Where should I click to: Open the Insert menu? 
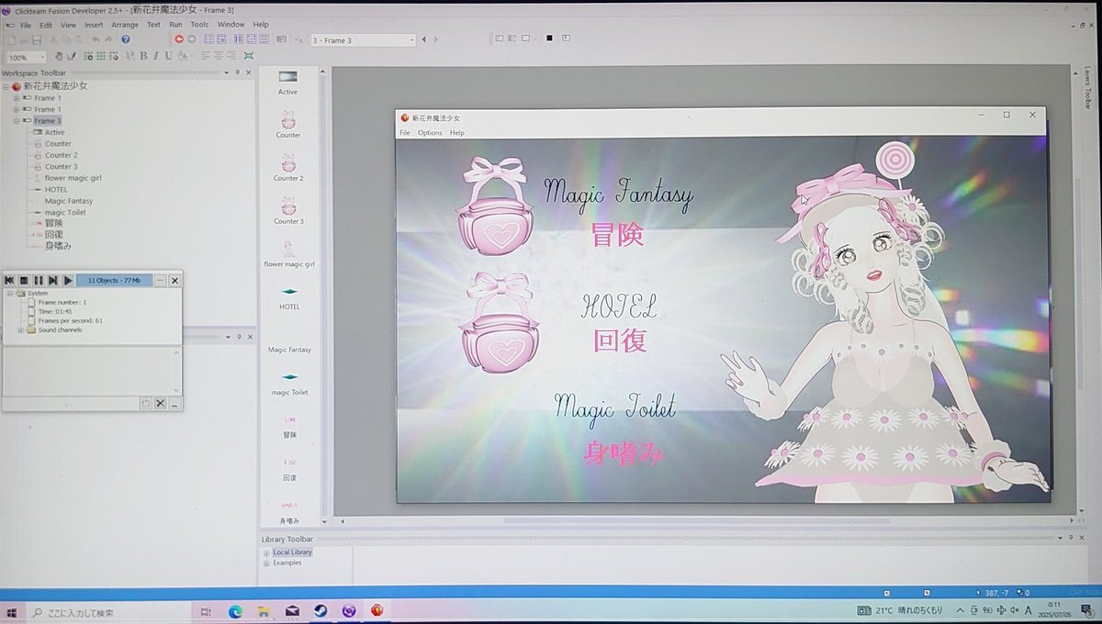94,25
